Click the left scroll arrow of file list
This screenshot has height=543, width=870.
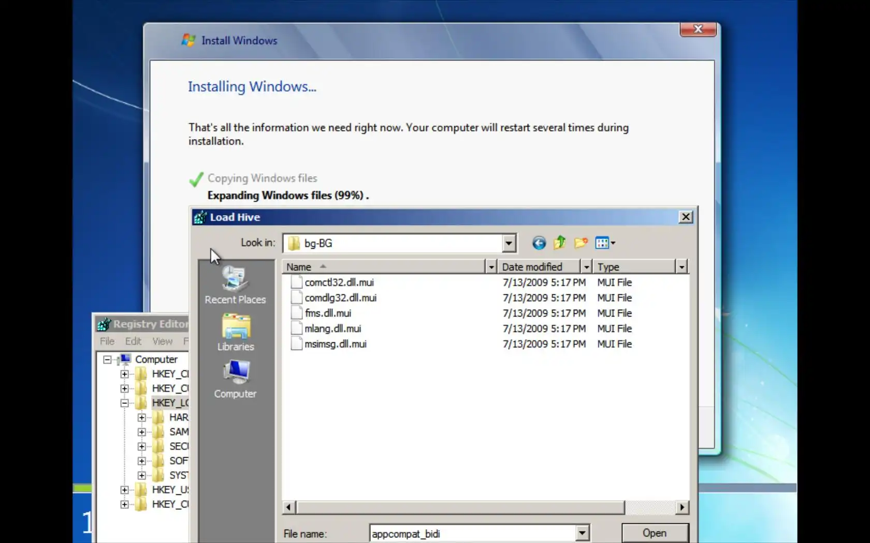(x=289, y=507)
